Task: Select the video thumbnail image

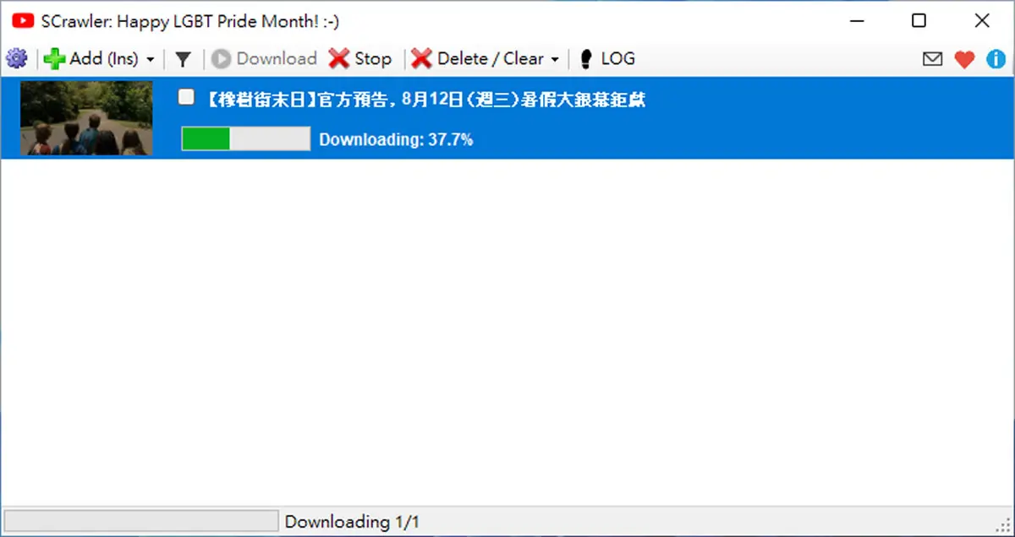Action: pyautogui.click(x=86, y=118)
